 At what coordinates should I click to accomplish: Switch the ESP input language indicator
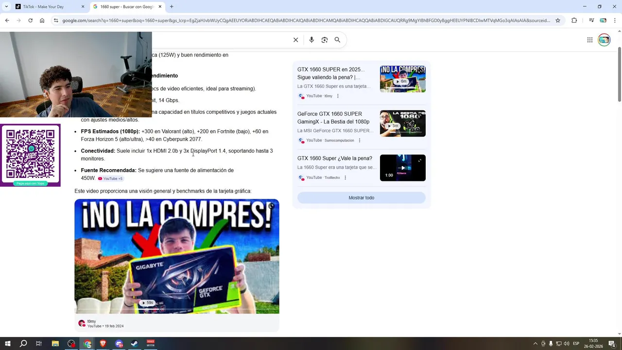576,344
